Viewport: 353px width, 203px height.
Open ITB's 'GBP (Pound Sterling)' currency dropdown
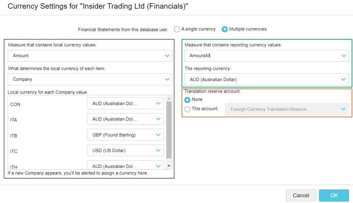point(125,135)
